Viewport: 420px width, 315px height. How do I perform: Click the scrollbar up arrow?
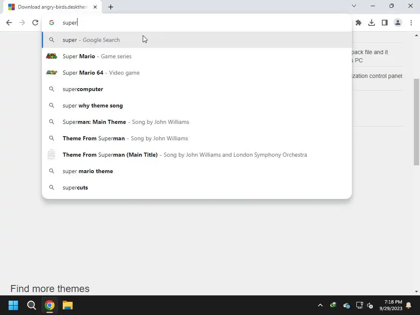(x=416, y=35)
